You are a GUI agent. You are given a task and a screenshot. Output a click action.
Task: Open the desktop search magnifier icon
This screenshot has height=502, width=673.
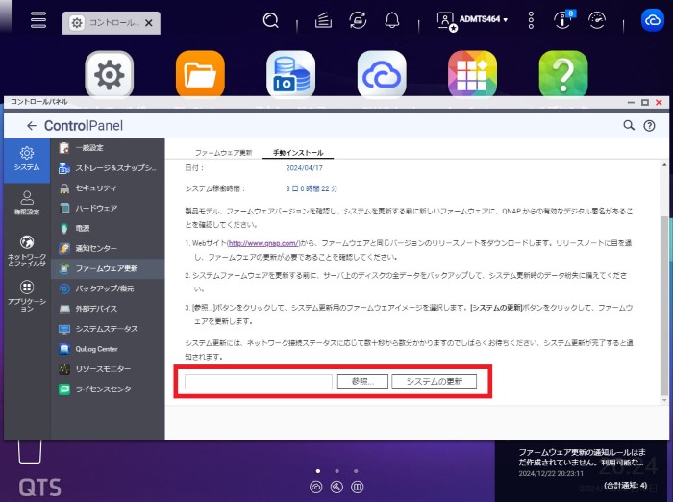click(270, 20)
